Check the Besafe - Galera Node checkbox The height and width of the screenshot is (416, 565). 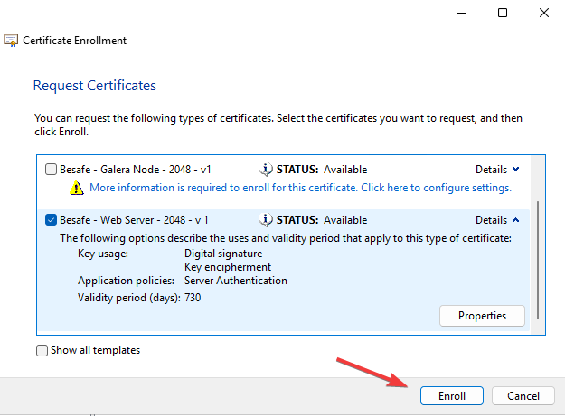click(x=51, y=170)
